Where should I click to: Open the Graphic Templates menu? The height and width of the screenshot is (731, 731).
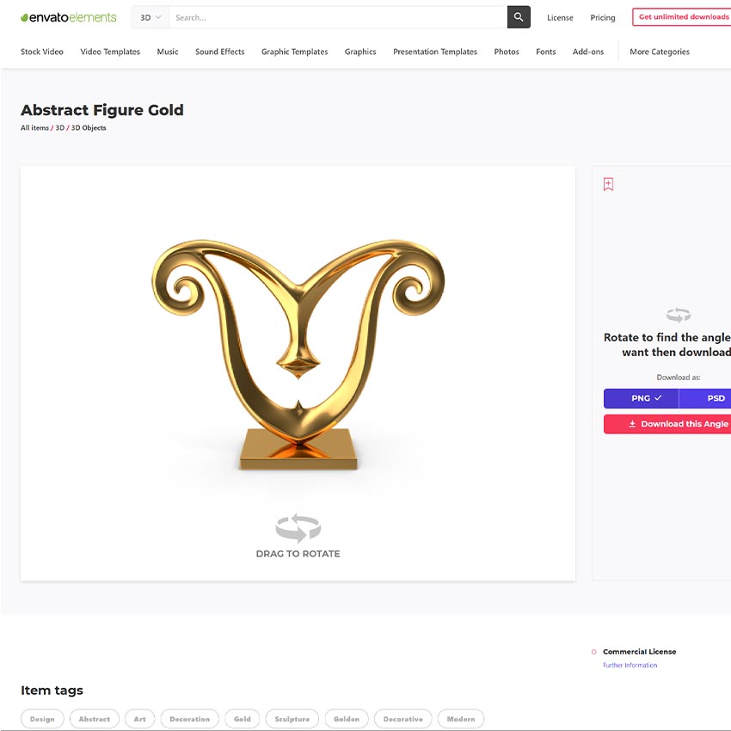coord(295,52)
